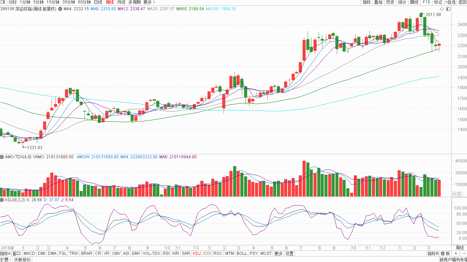Apply the PSY indicator
467x262 pixels.
click(x=254, y=253)
